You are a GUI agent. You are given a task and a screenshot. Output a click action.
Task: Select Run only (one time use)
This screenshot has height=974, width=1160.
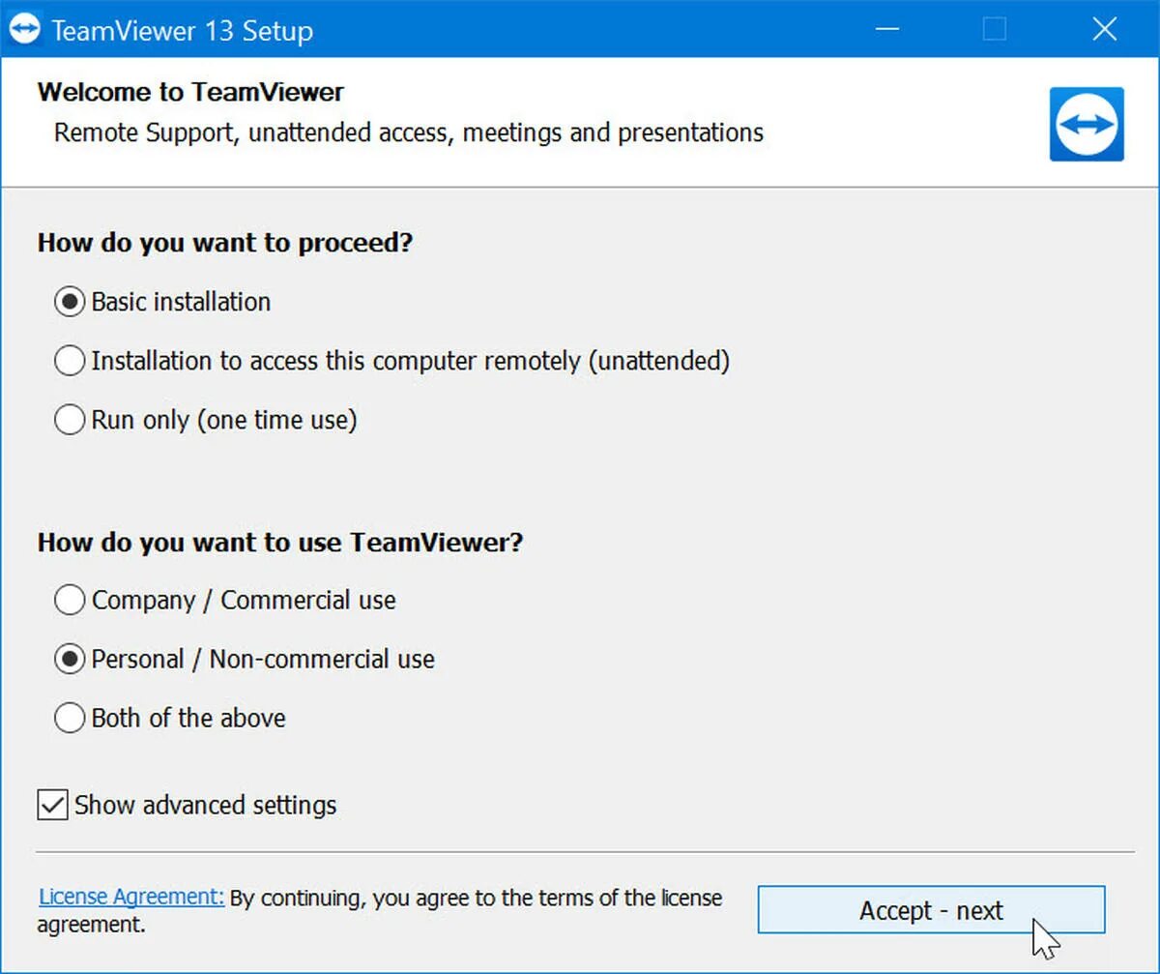(x=70, y=420)
